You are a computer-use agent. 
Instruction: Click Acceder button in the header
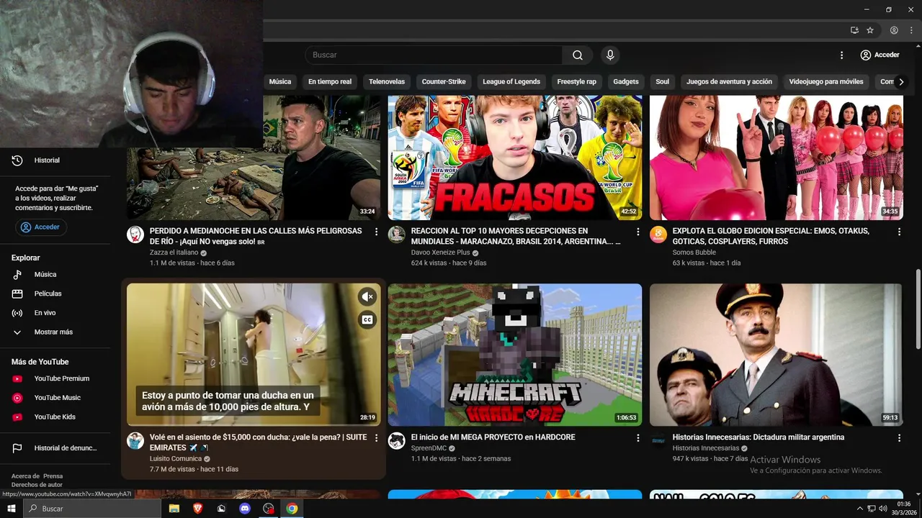click(880, 55)
